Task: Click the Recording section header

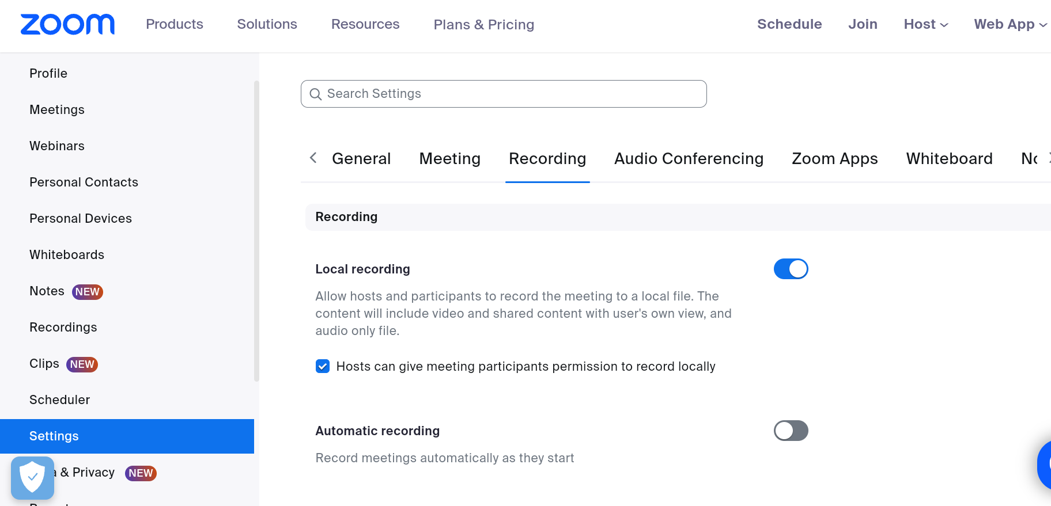Action: pos(678,217)
